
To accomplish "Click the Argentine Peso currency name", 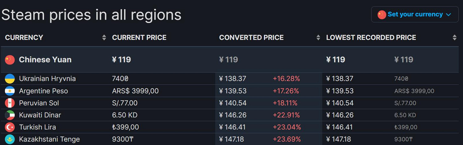I will coord(43,91).
